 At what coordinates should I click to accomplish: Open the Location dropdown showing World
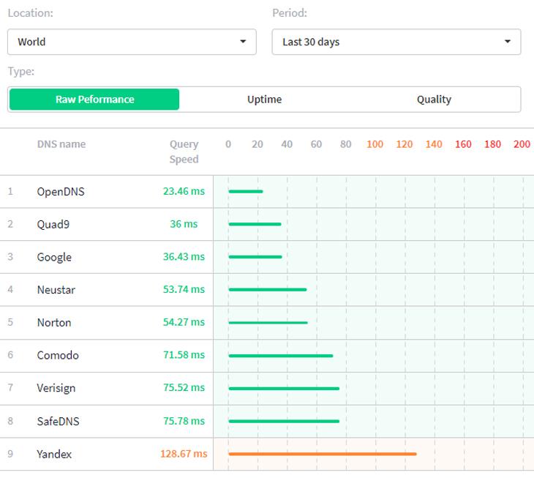(132, 42)
